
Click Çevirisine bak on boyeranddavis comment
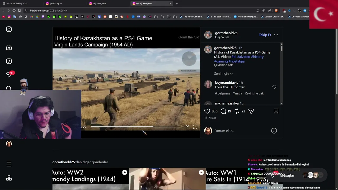coord(254,93)
